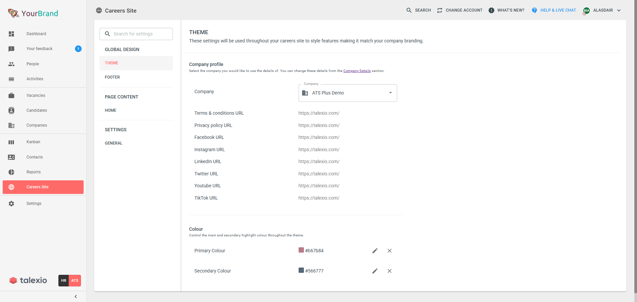Screen dimensions: 637x302
Task: Click the Primary Colour swatch #b67b84
Action: tap(301, 250)
